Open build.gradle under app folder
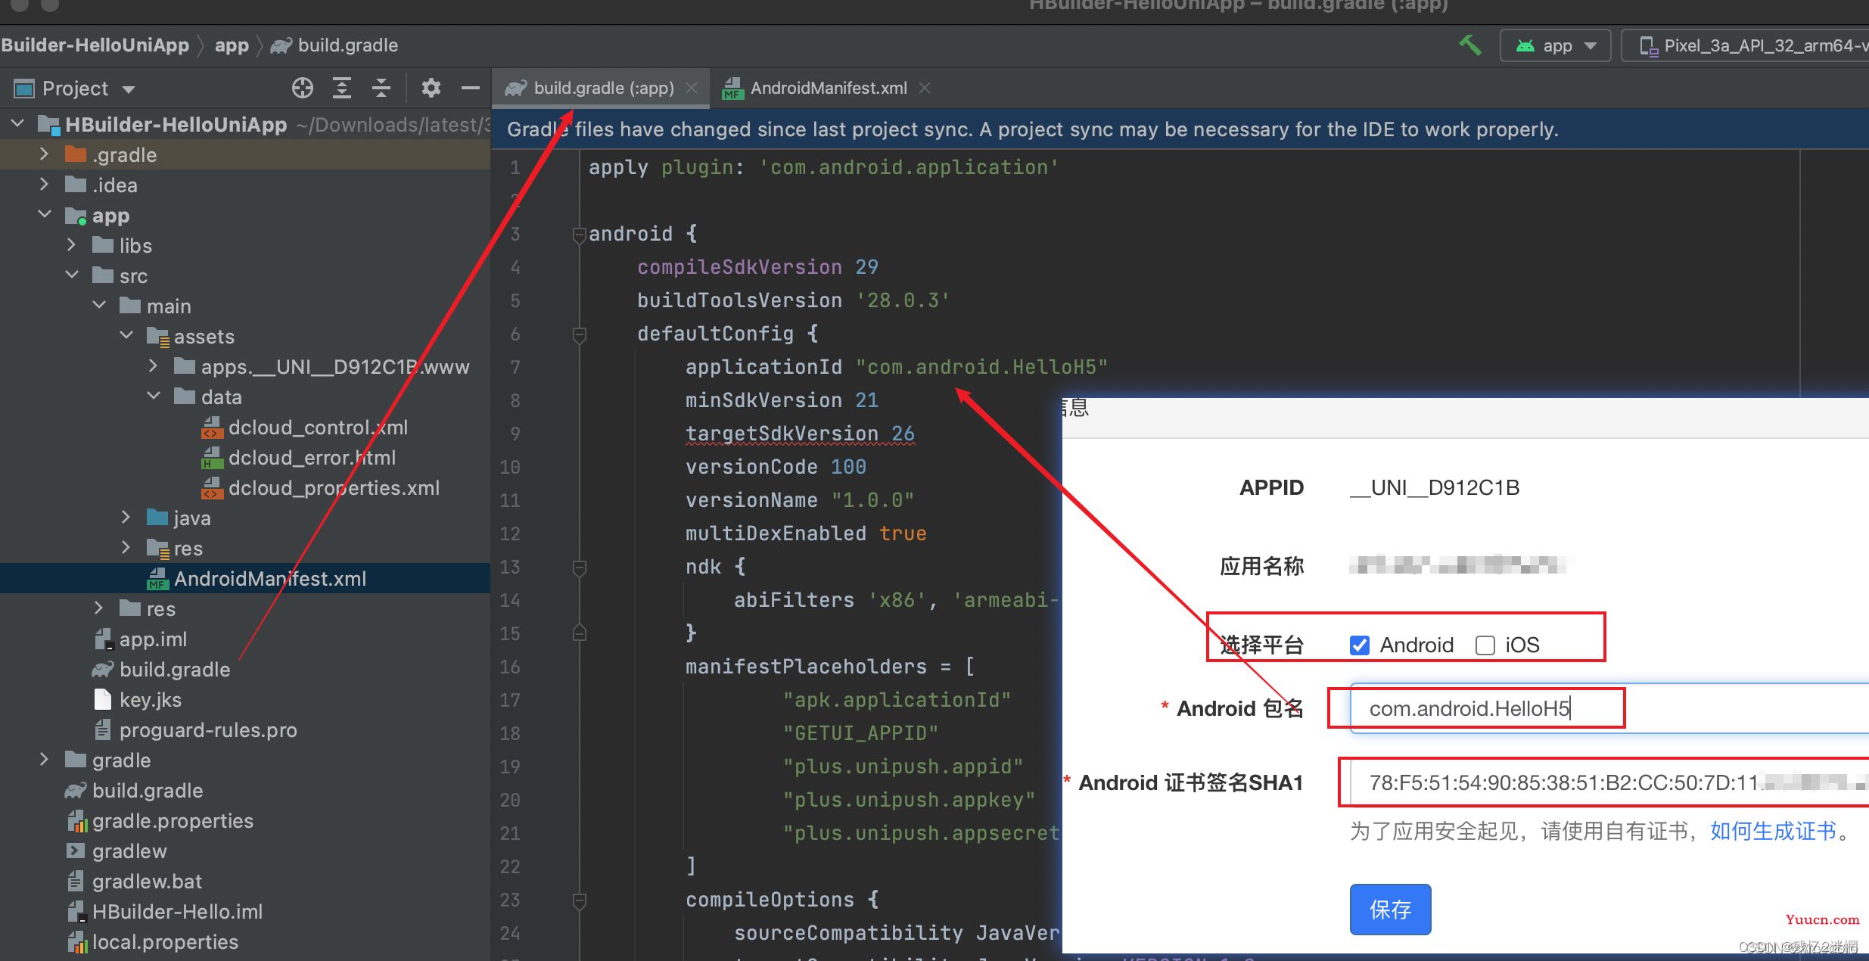The width and height of the screenshot is (1869, 961). tap(162, 670)
